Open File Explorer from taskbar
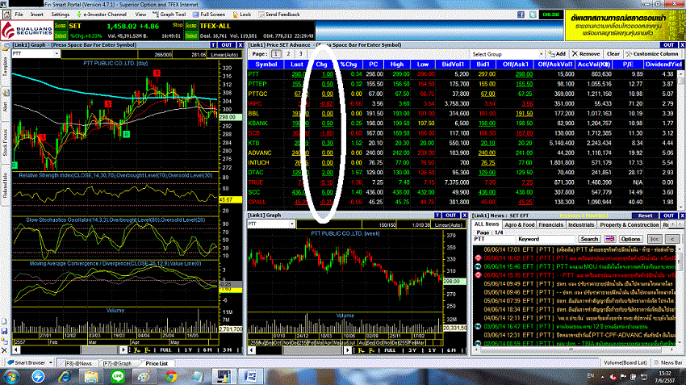This screenshot has width=686, height=385. coord(91,376)
